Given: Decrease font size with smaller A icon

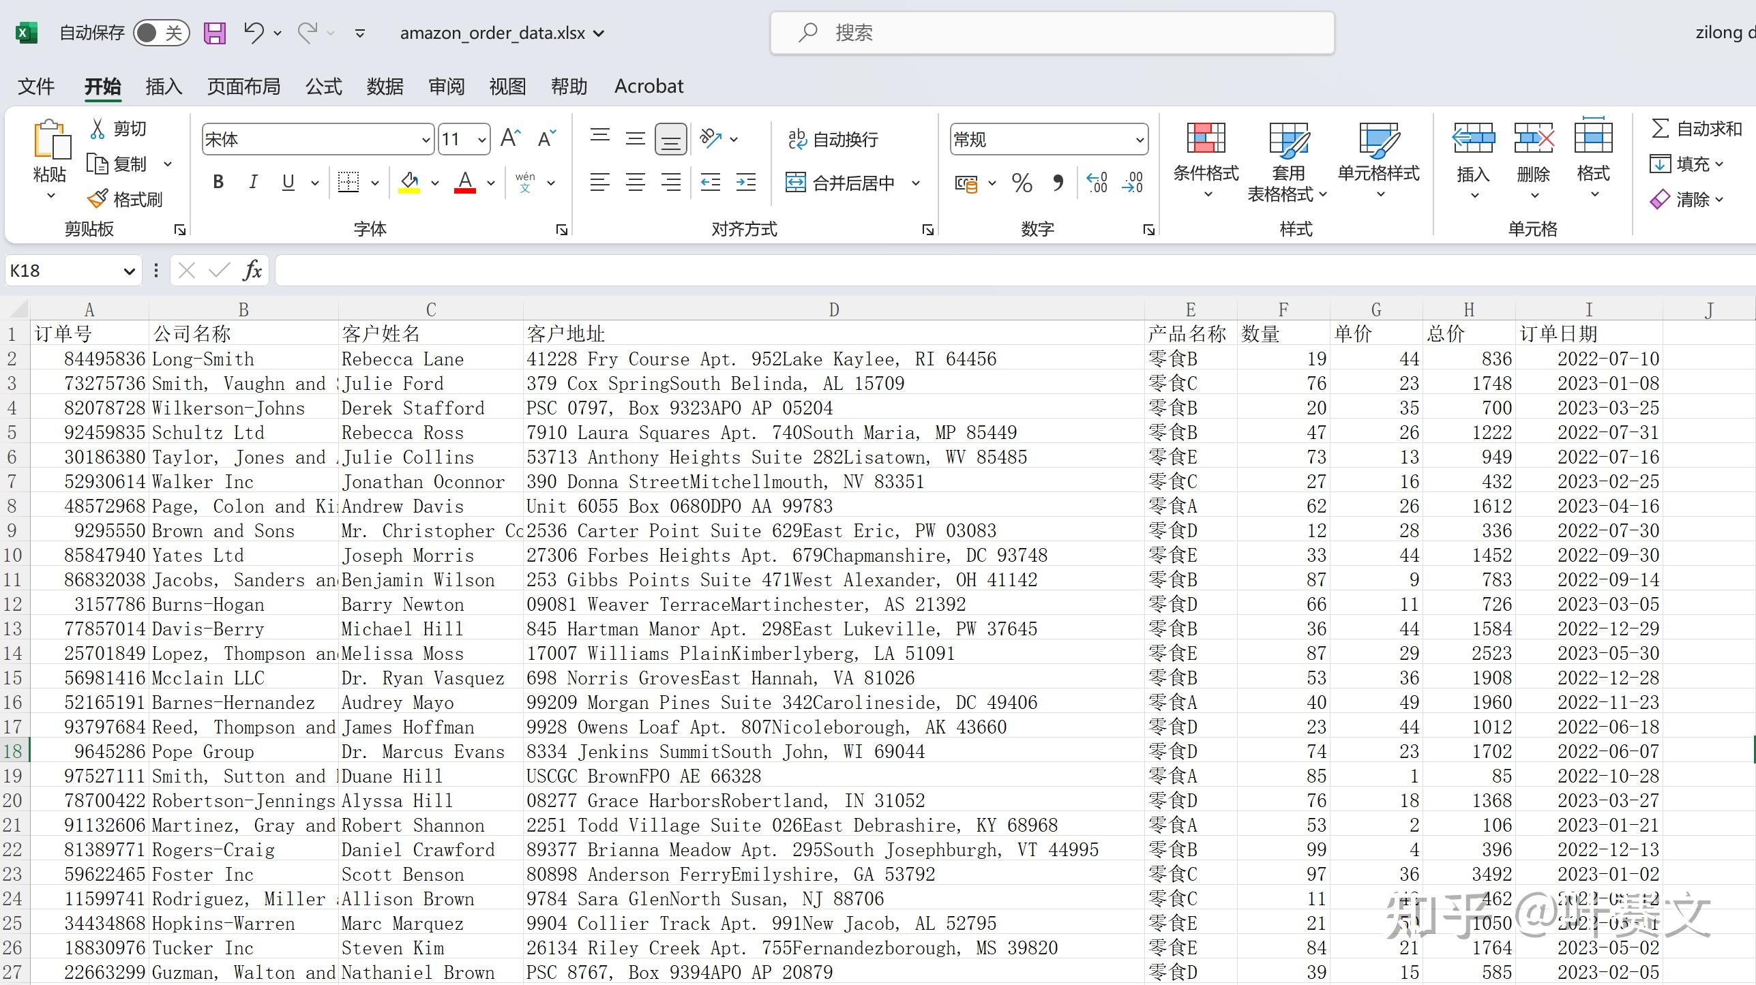Looking at the screenshot, I should click(547, 139).
